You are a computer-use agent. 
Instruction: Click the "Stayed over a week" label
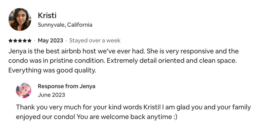pos(95,41)
